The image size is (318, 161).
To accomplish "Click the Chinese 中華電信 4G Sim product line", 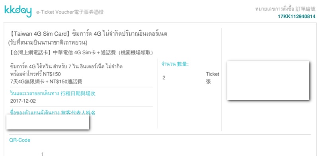I will pyautogui.click(x=81, y=52).
